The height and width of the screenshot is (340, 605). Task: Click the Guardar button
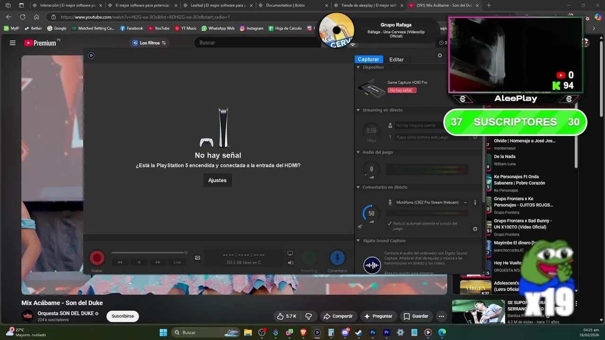(x=416, y=316)
